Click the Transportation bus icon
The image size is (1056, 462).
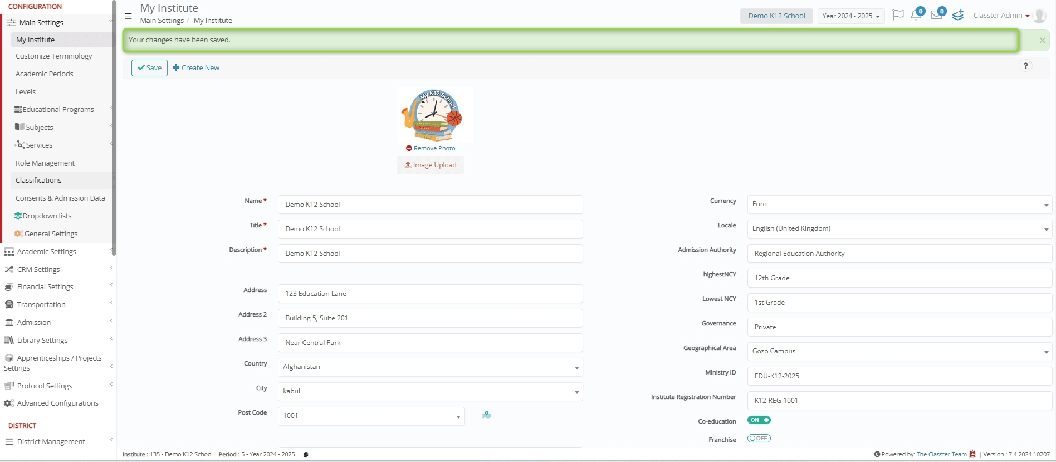point(9,305)
